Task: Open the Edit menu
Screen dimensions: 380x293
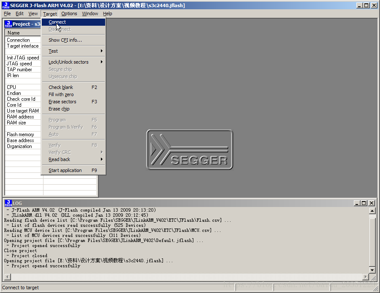Action: [19, 13]
